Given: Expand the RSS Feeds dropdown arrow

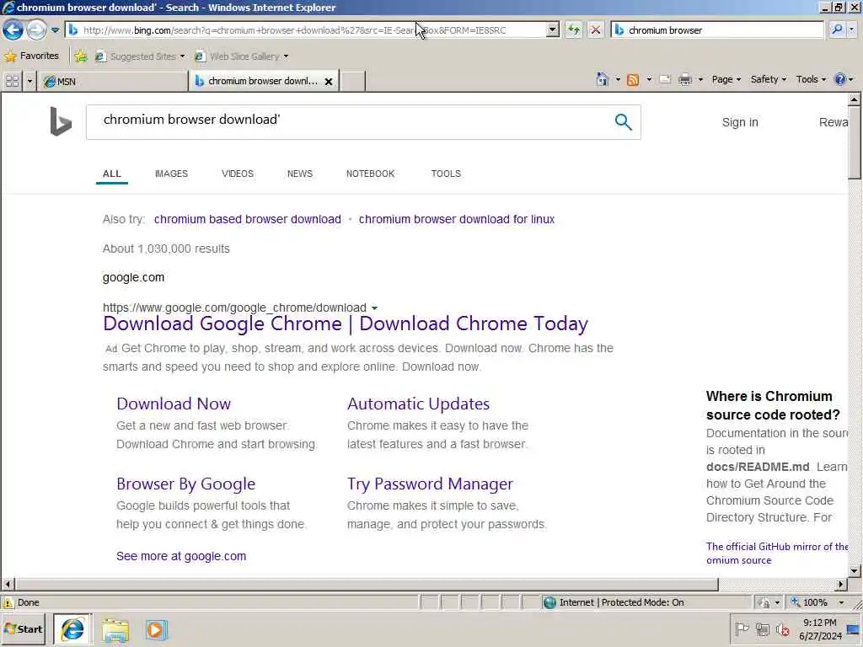Looking at the screenshot, I should (x=649, y=80).
